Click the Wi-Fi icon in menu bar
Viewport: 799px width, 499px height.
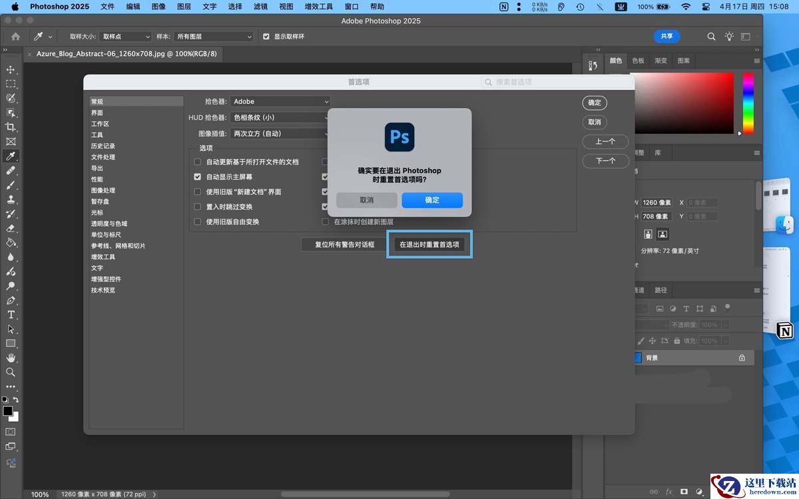[x=686, y=7]
